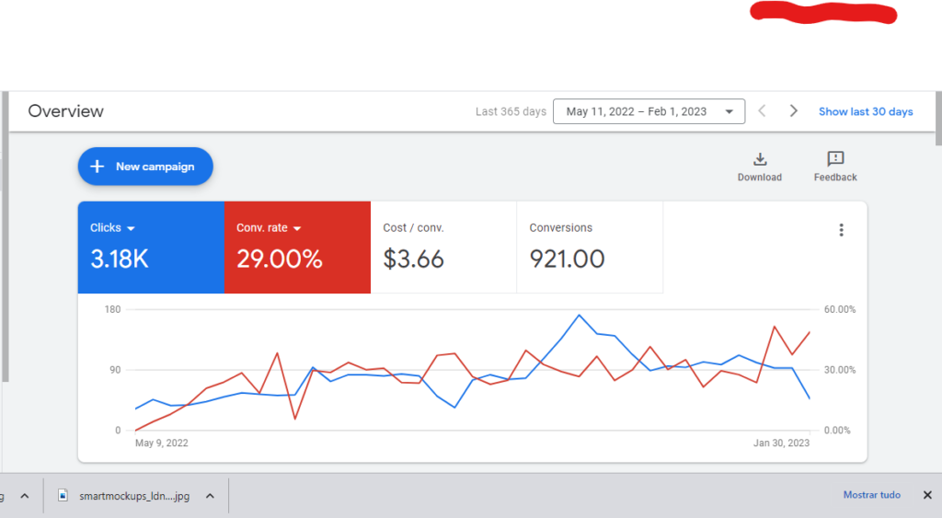
Task: Select the Conversions metric tile
Action: tap(589, 247)
